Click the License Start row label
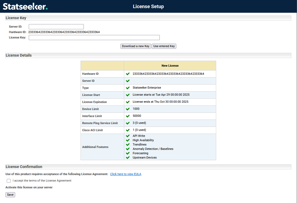Screen dimensions: 297x203 91,95
